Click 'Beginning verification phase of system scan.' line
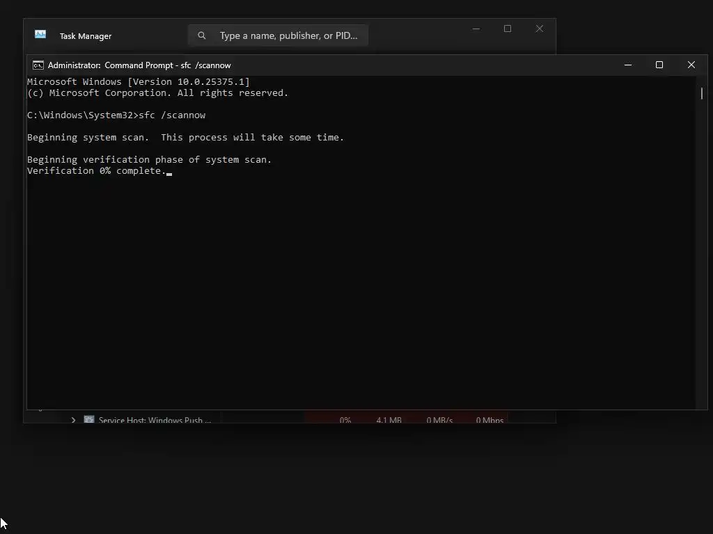Image resolution: width=713 pixels, height=534 pixels. pyautogui.click(x=149, y=159)
